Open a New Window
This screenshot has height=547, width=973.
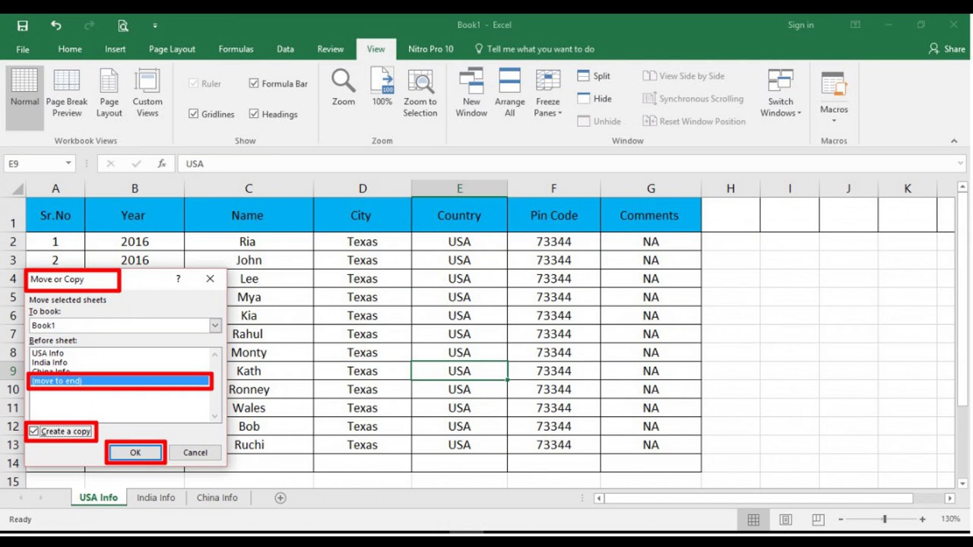pos(471,93)
